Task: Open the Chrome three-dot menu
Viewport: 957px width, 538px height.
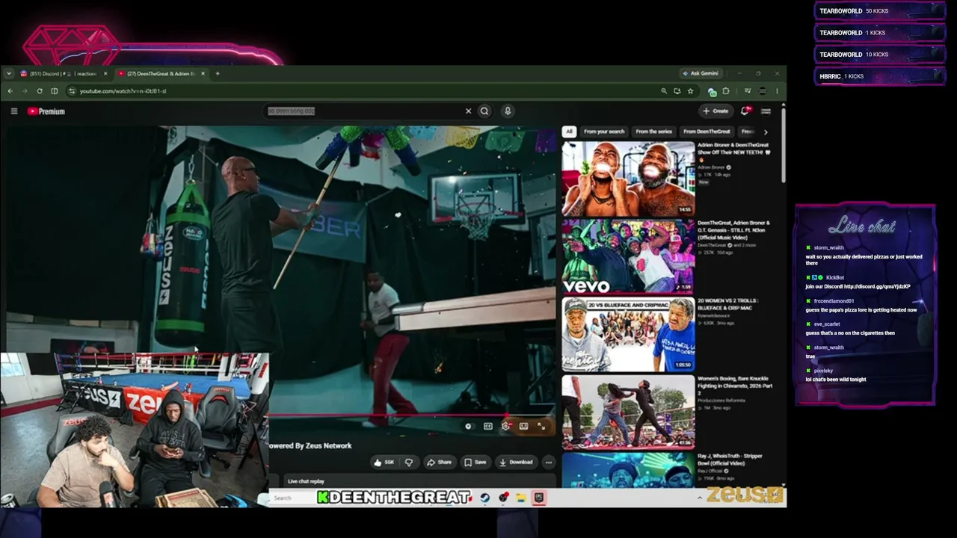Action: click(x=777, y=91)
